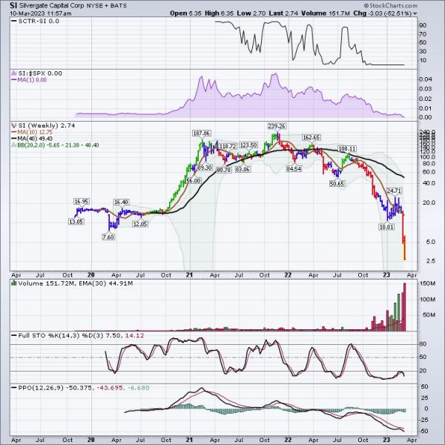The image size is (445, 445).
Task: Click the 24.71 price label
Action: (x=394, y=191)
